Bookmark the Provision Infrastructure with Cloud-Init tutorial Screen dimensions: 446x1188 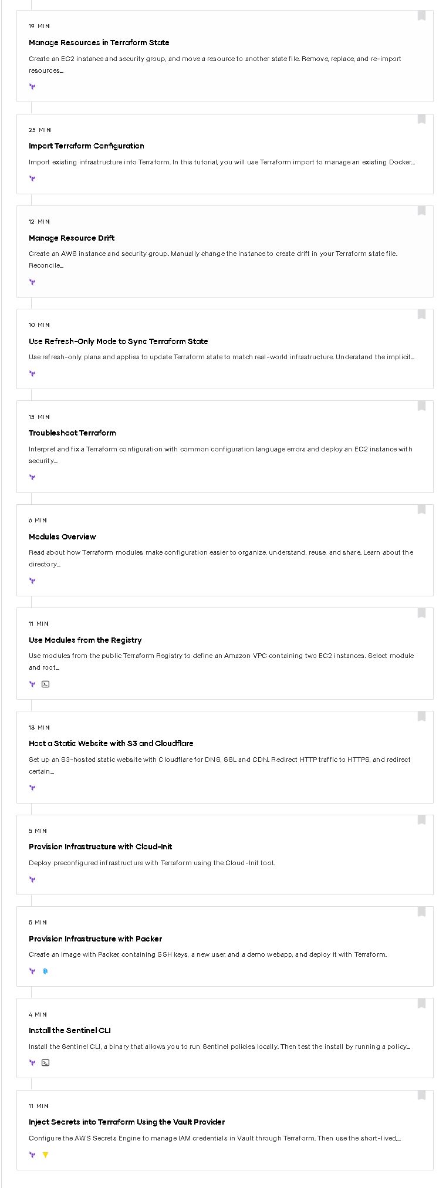point(421,821)
